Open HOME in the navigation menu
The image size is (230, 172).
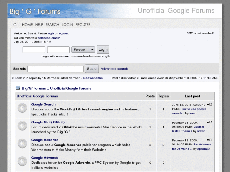point(27,25)
